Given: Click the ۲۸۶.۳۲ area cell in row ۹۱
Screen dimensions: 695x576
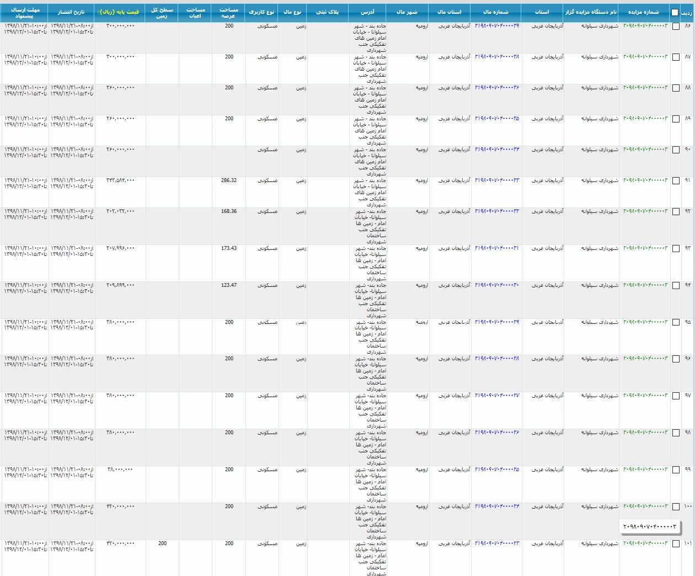Looking at the screenshot, I should (228, 180).
